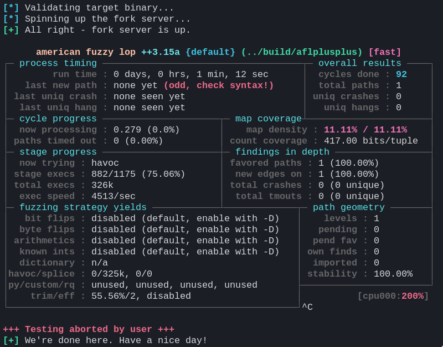This screenshot has height=347, width=443.
Task: Click the '[cpu000:200%]' CPU indicator
Action: pos(393,296)
